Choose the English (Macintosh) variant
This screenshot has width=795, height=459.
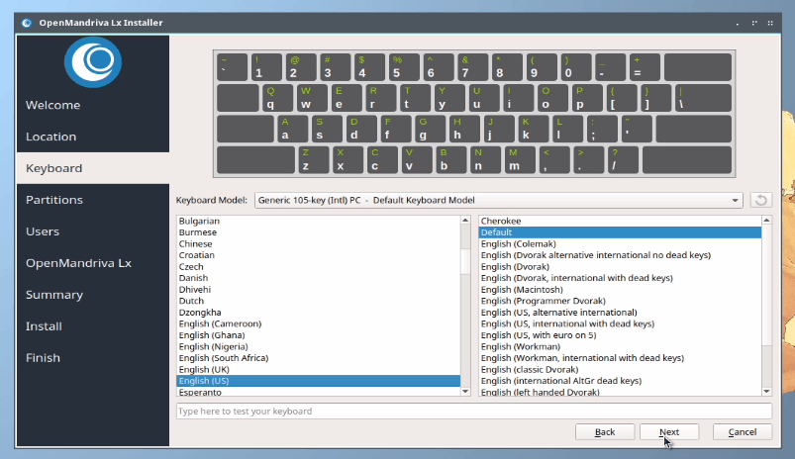(620, 289)
